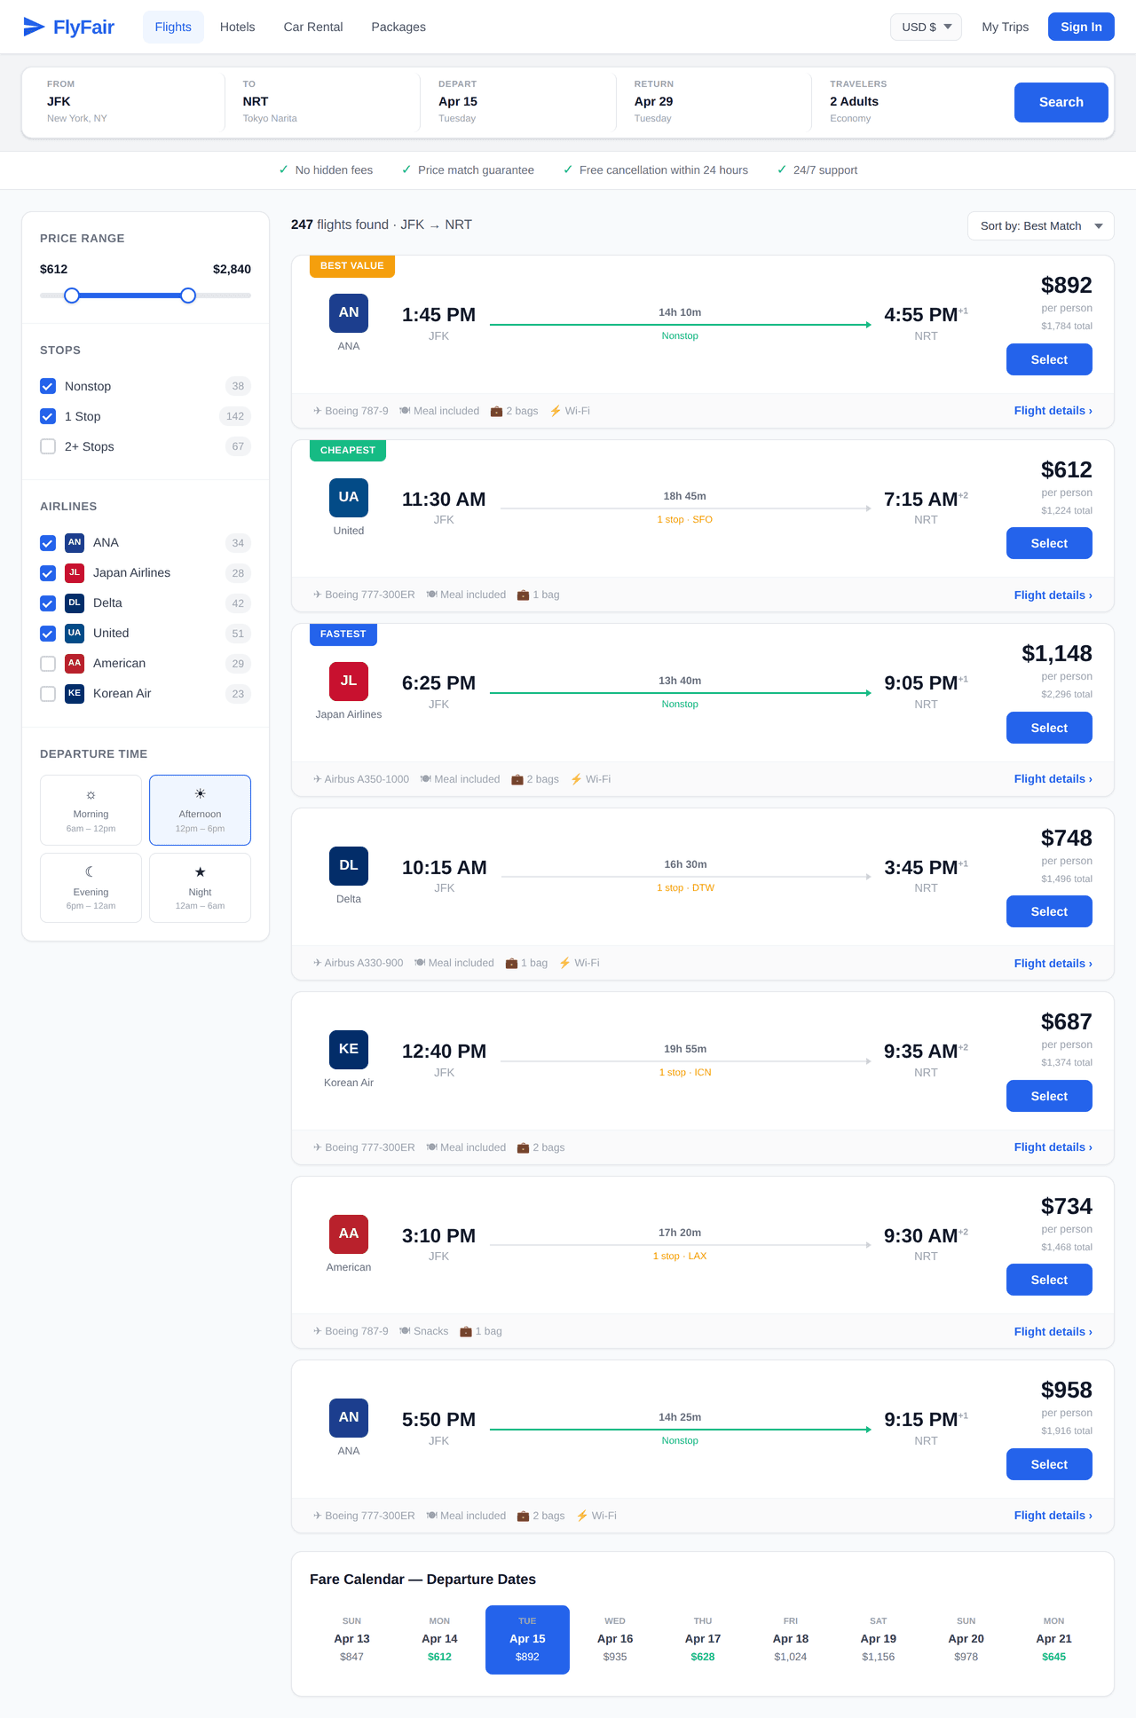Expand Flight details for the $958 ANA flight
This screenshot has height=1718, width=1136.
1053,1516
